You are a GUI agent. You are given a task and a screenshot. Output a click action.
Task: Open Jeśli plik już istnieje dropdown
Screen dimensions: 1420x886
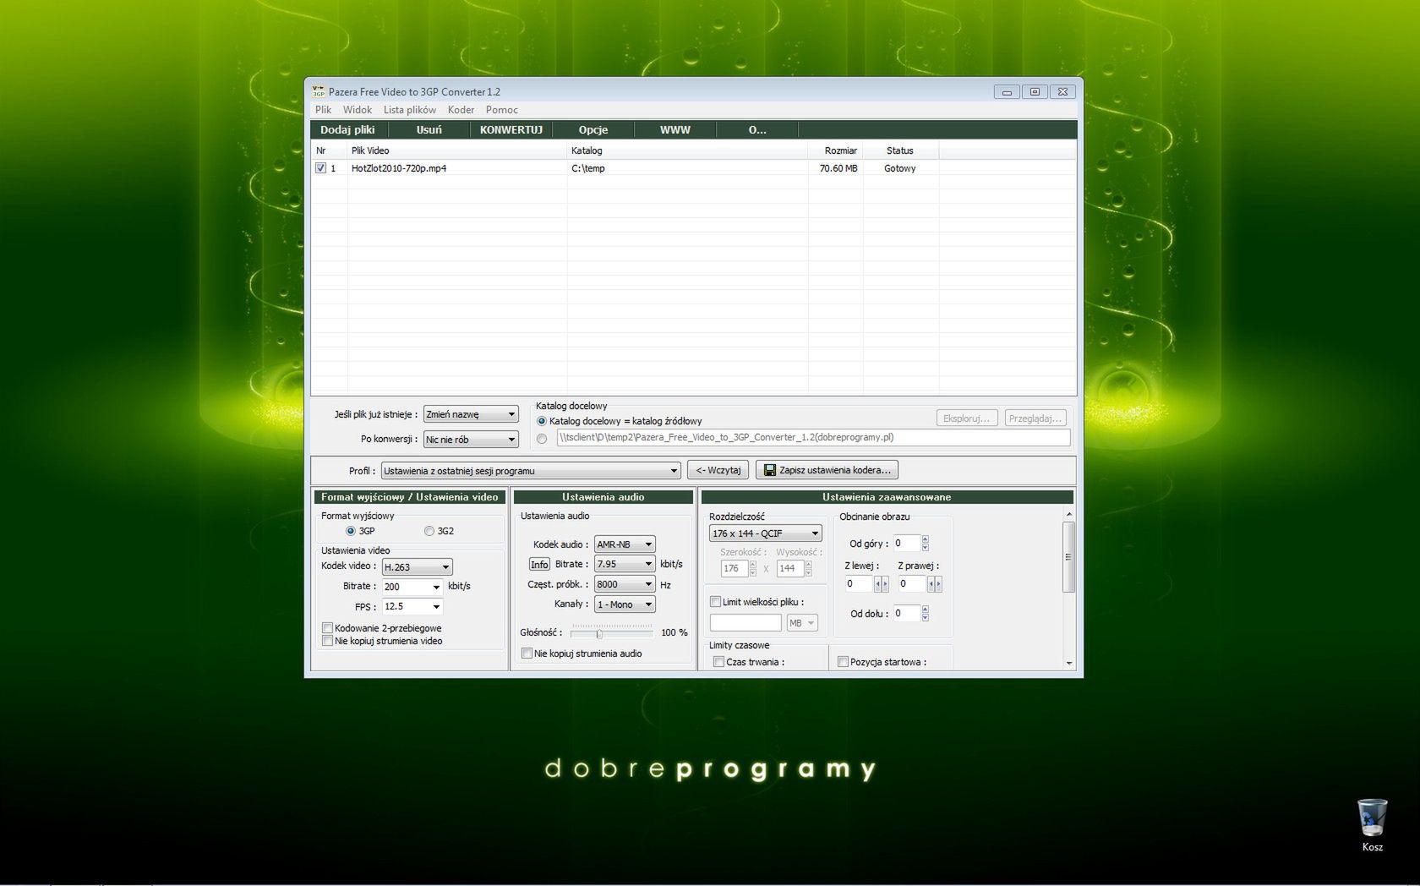[x=471, y=414]
